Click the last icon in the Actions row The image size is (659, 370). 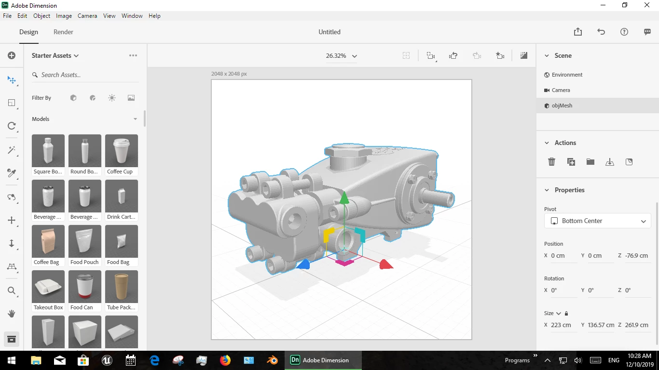pos(629,162)
